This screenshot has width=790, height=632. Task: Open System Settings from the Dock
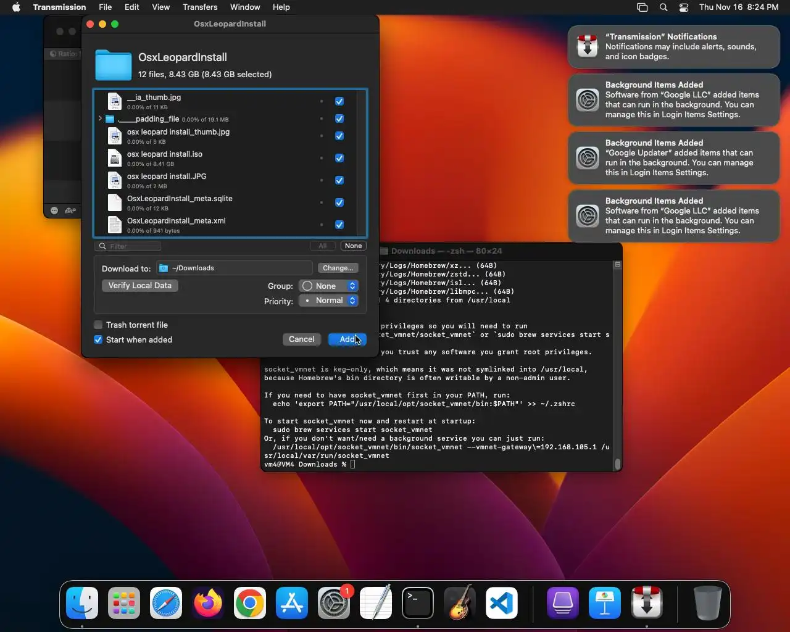pyautogui.click(x=334, y=603)
